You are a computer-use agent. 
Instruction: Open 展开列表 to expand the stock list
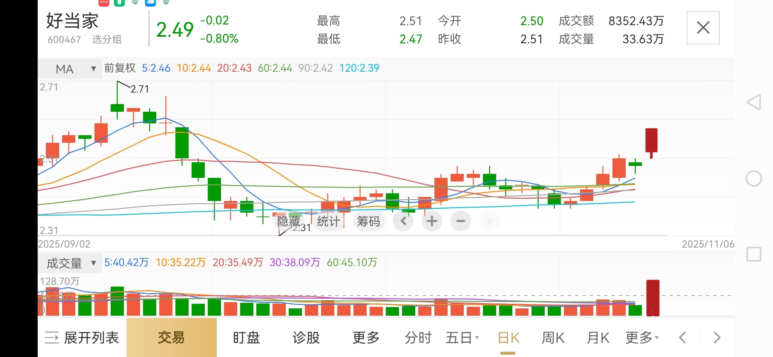[82, 337]
